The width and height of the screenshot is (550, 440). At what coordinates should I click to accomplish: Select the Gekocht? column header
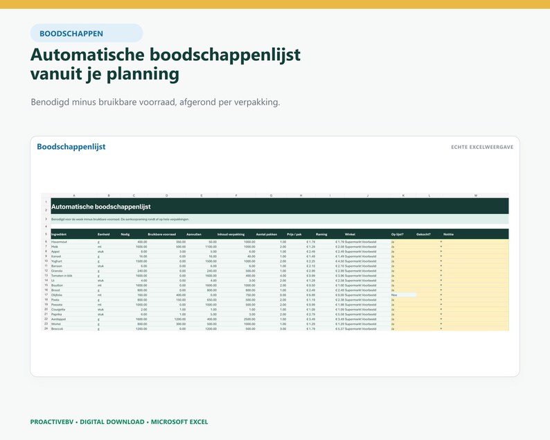click(x=429, y=234)
